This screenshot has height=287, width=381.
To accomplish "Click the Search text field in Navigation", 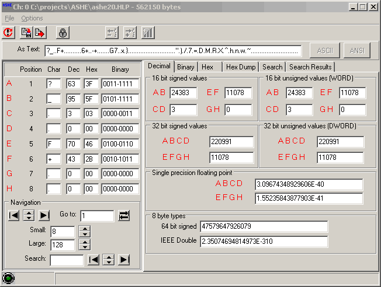I will (x=67, y=260).
